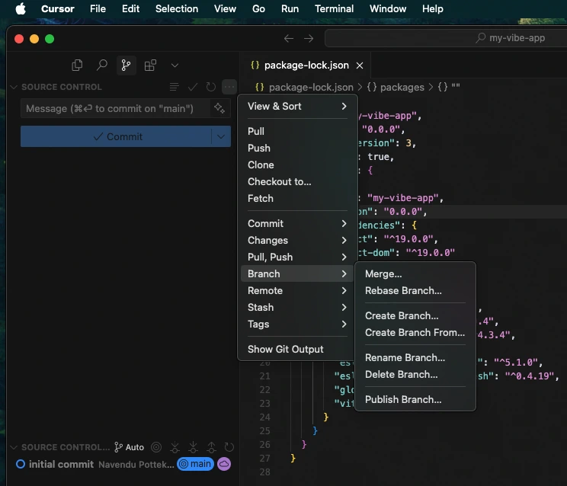567x486 pixels.
Task: Open the Commit button dropdown arrow
Action: click(221, 136)
